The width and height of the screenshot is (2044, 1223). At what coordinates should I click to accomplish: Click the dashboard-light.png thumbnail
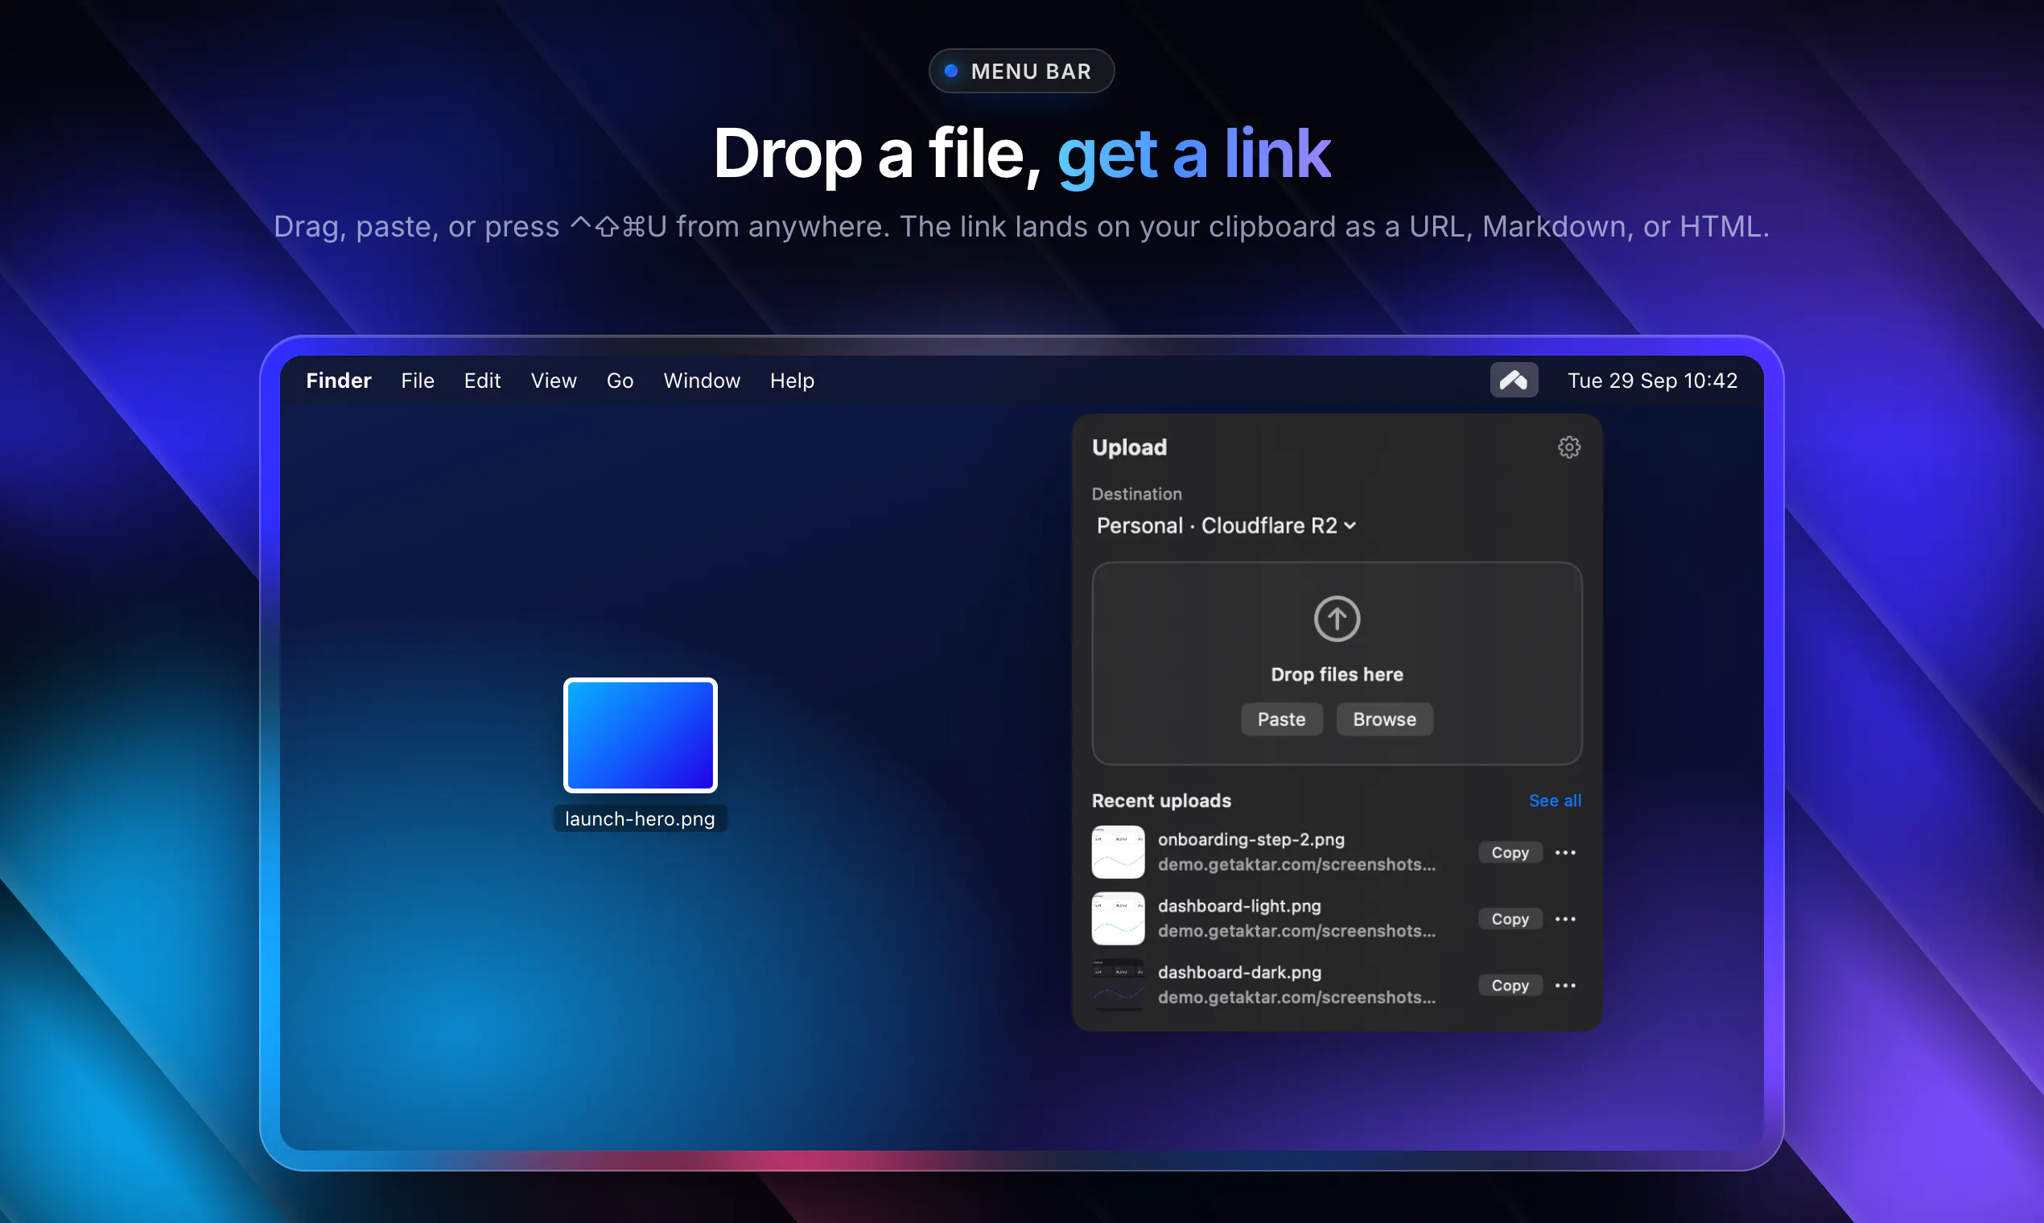[x=1118, y=918]
